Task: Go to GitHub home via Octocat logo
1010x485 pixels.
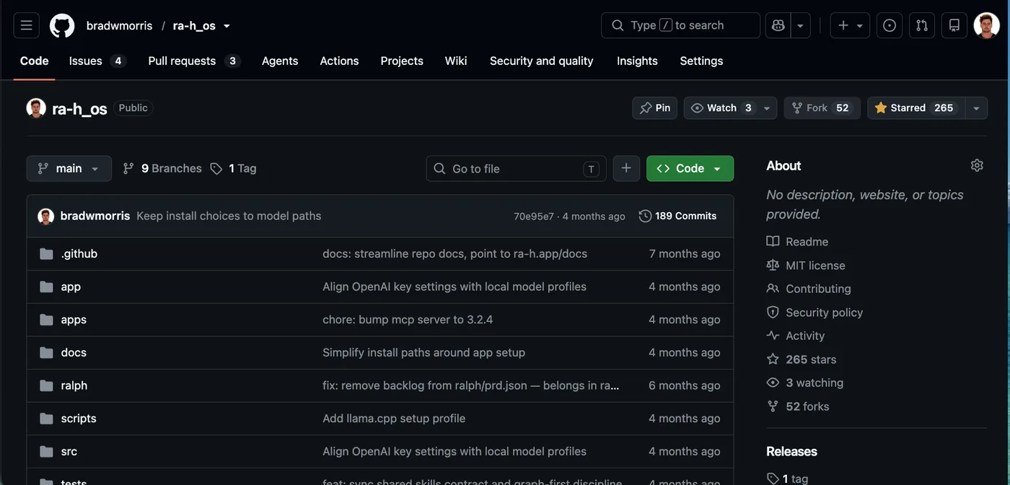Action: (62, 25)
